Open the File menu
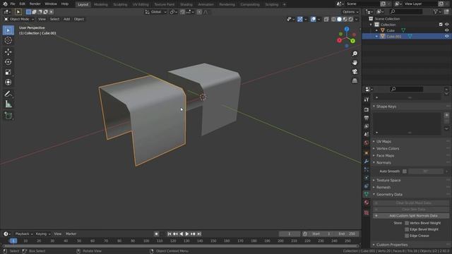Viewport: 452px width, 254px height. 13,4
